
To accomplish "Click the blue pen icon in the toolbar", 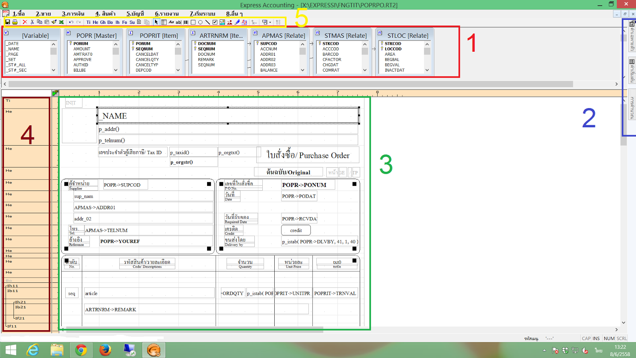I will (x=237, y=22).
